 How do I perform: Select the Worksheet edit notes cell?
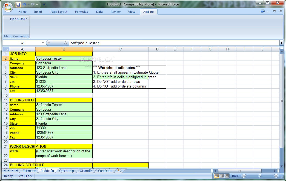pyautogui.click(x=121, y=68)
